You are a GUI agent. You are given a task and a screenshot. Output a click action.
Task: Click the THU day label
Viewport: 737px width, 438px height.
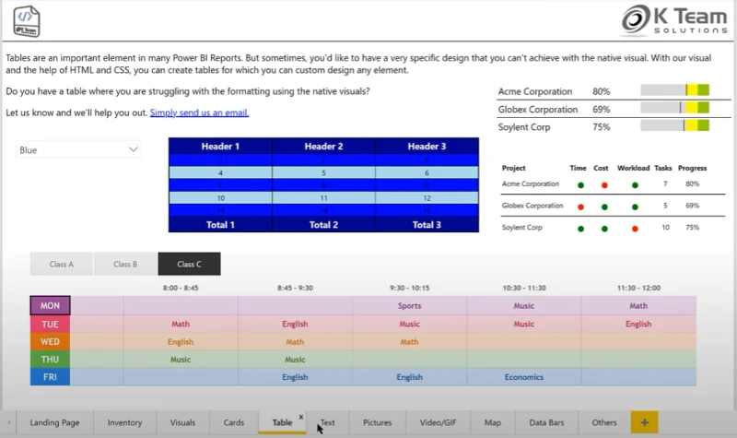tap(51, 360)
